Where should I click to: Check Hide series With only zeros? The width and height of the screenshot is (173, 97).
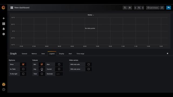89,69
